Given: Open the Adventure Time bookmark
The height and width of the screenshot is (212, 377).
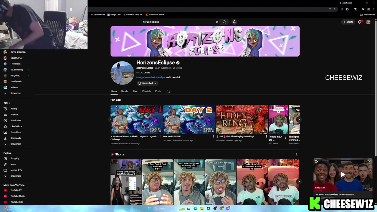Looking at the screenshot, I should pos(133,15).
